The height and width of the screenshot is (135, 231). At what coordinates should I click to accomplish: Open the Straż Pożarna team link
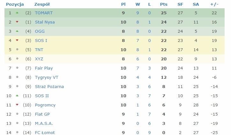(49, 87)
